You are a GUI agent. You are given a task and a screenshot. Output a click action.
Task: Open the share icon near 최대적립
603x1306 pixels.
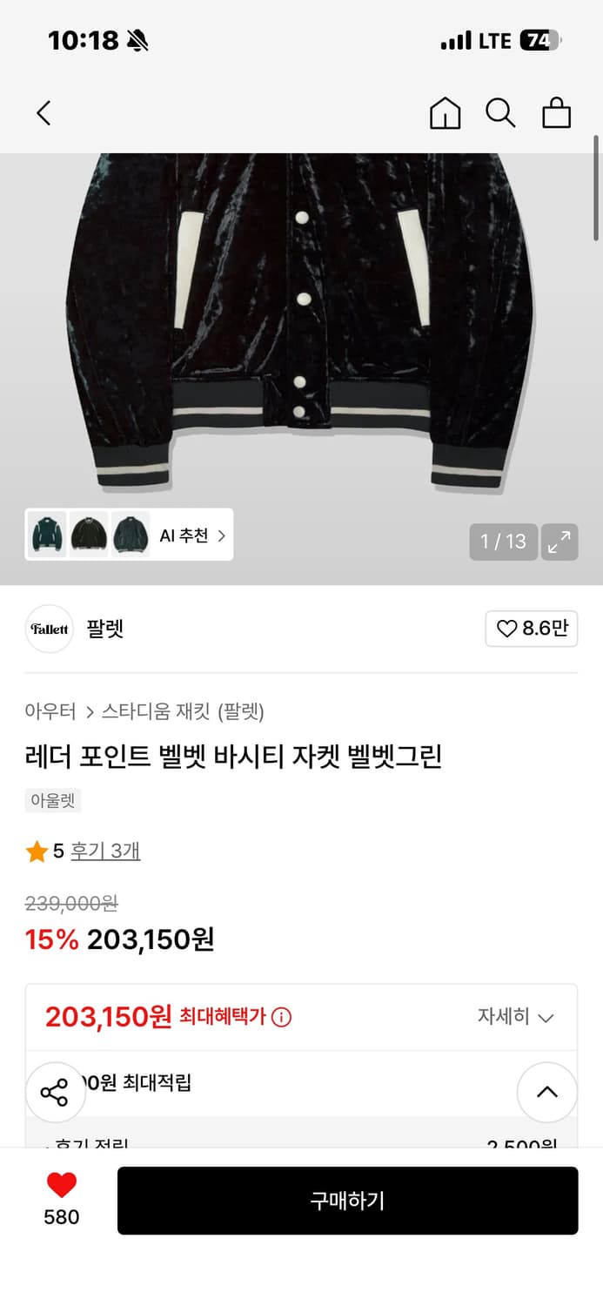(x=56, y=1092)
